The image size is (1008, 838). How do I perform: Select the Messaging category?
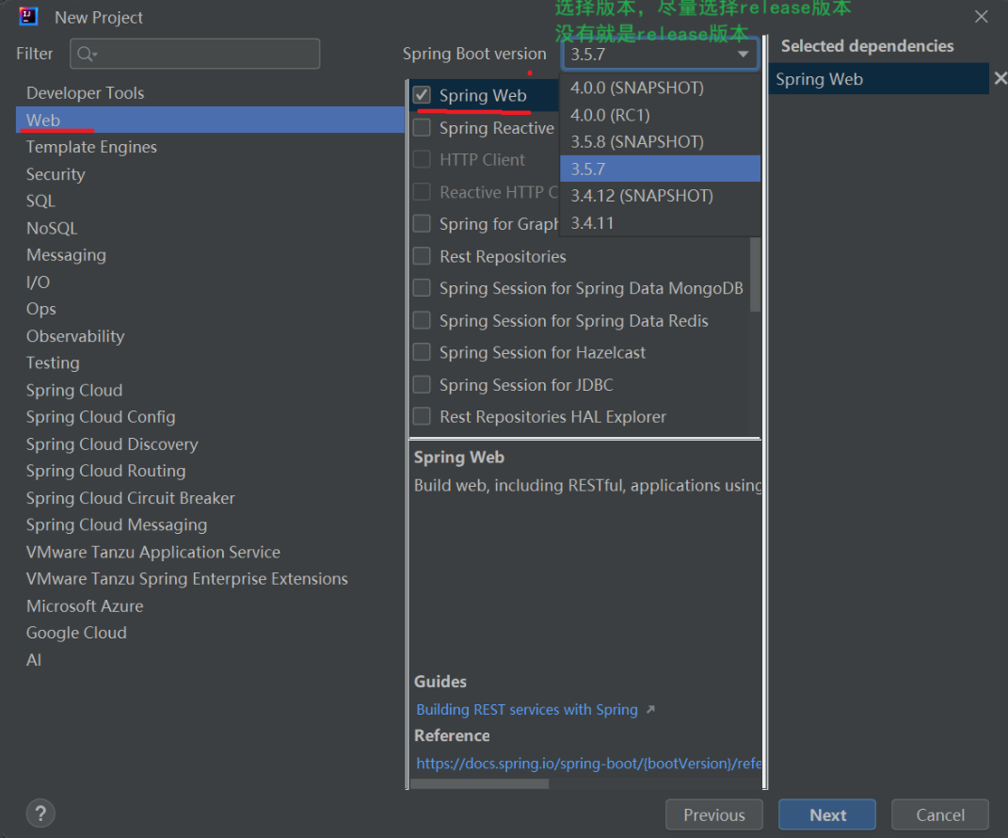pyautogui.click(x=210, y=254)
